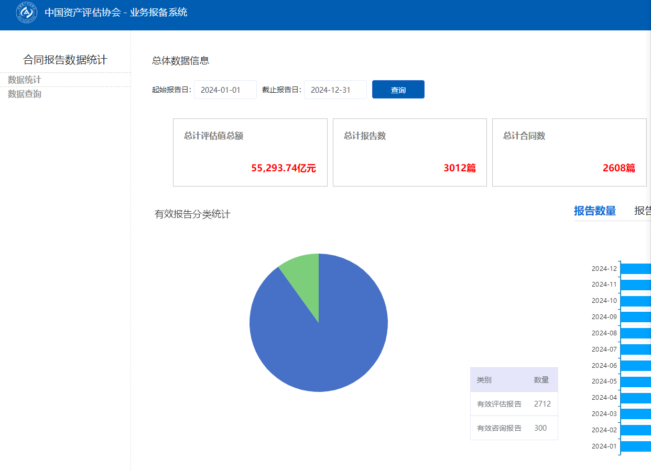Viewport: 651px width, 470px height.
Task: Click the 2024-06 bar in the chart
Action: 635,366
